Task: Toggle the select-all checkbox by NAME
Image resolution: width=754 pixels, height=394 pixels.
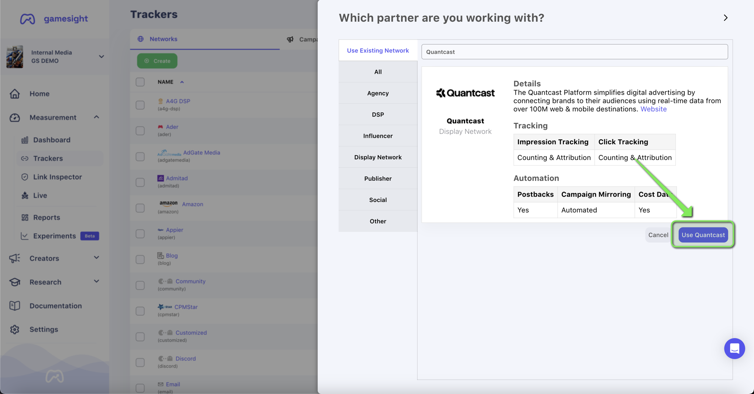Action: pyautogui.click(x=140, y=82)
